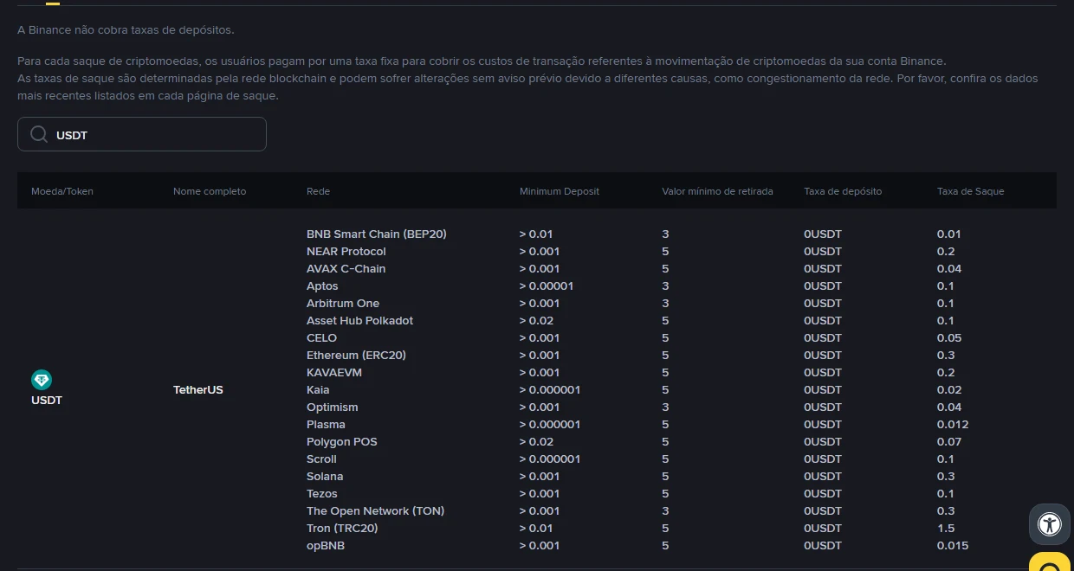This screenshot has width=1074, height=571.
Task: Click CELO withdrawal fee 0.05
Action: [x=949, y=337]
